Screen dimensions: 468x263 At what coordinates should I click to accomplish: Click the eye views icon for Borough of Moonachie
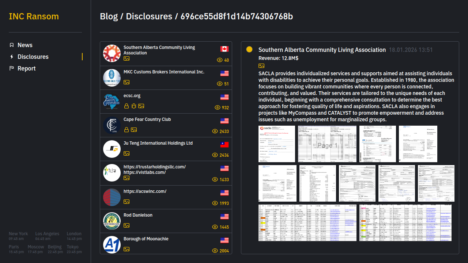pyautogui.click(x=215, y=251)
